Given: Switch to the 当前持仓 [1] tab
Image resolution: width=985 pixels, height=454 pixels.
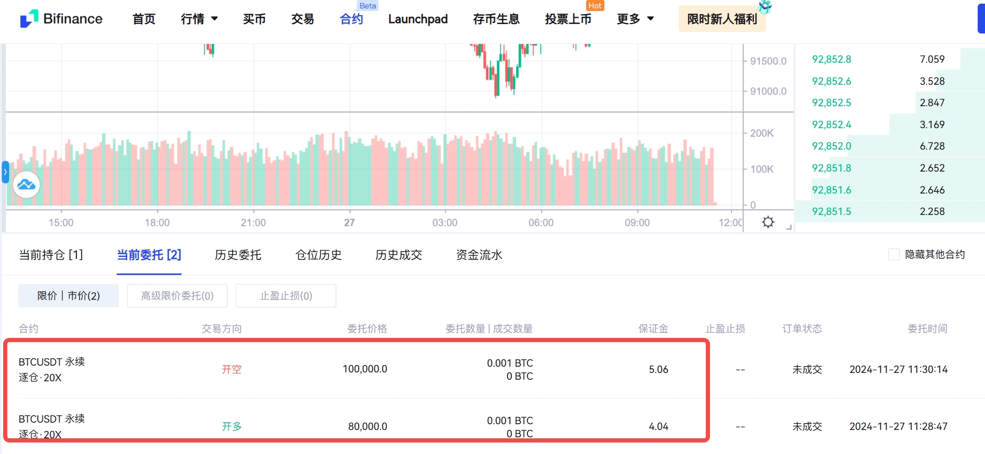Looking at the screenshot, I should click(51, 255).
